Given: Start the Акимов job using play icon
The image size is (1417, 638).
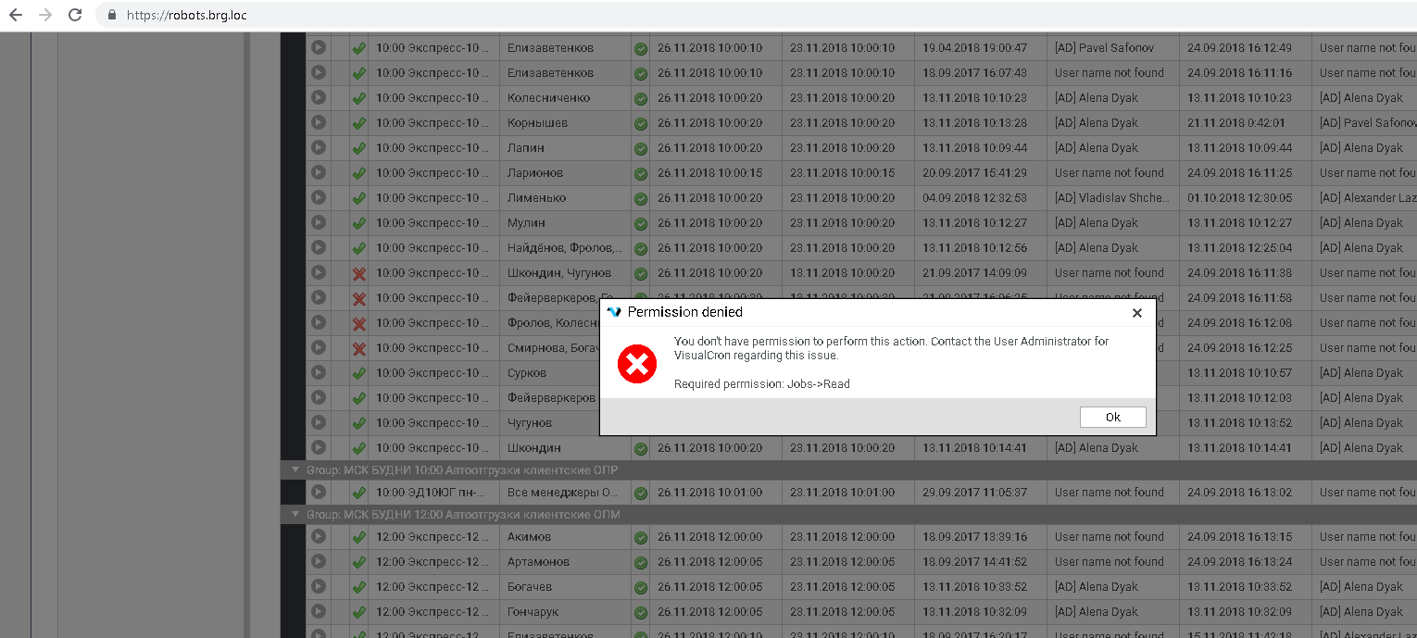Looking at the screenshot, I should pos(319,536).
